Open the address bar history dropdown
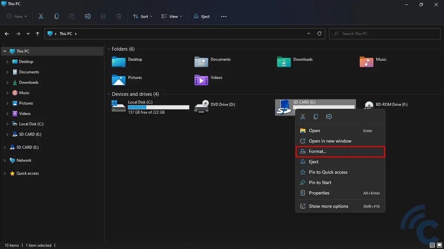The width and height of the screenshot is (444, 249). [309, 34]
